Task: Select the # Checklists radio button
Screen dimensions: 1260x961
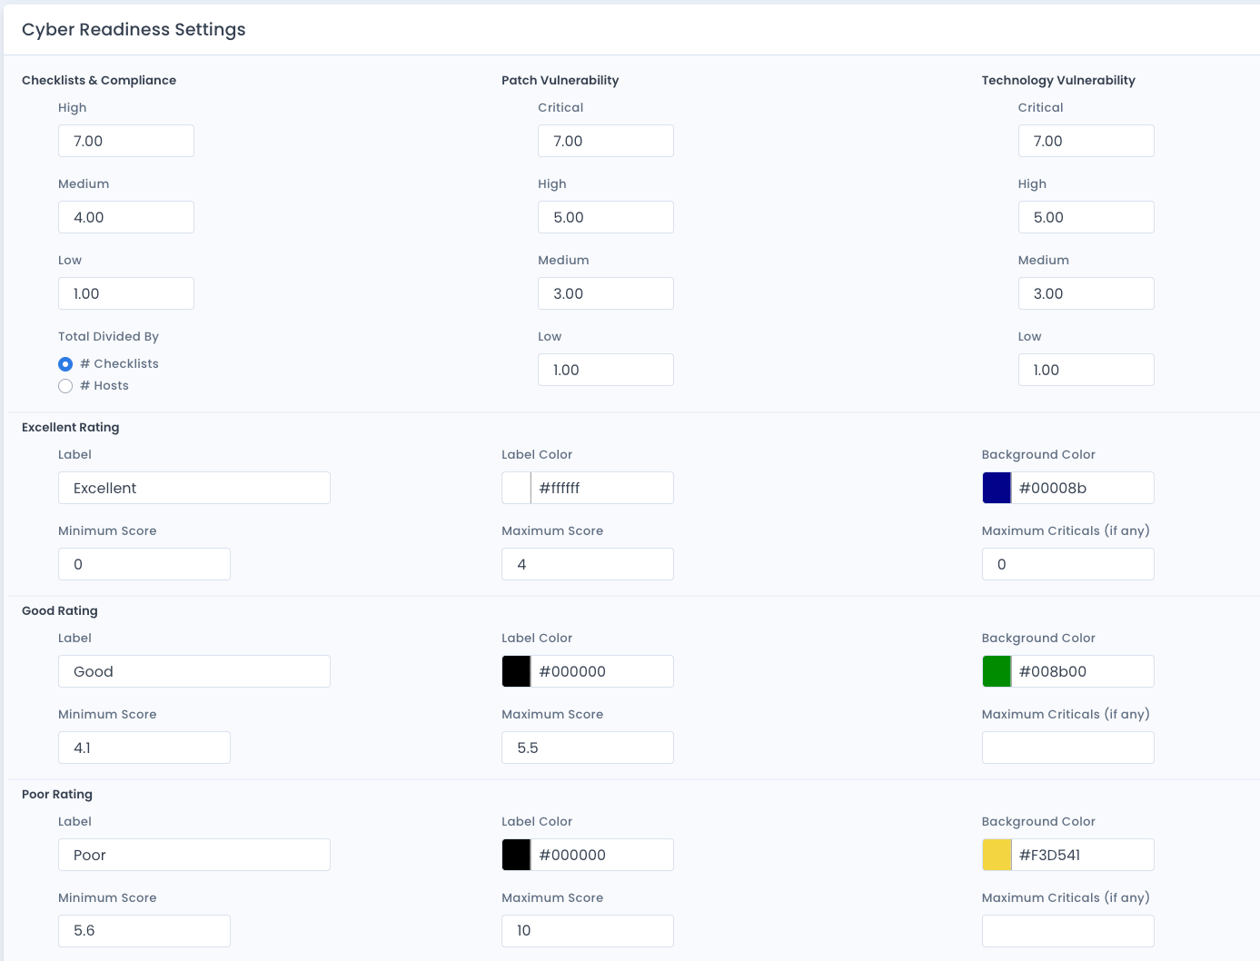Action: (x=65, y=364)
